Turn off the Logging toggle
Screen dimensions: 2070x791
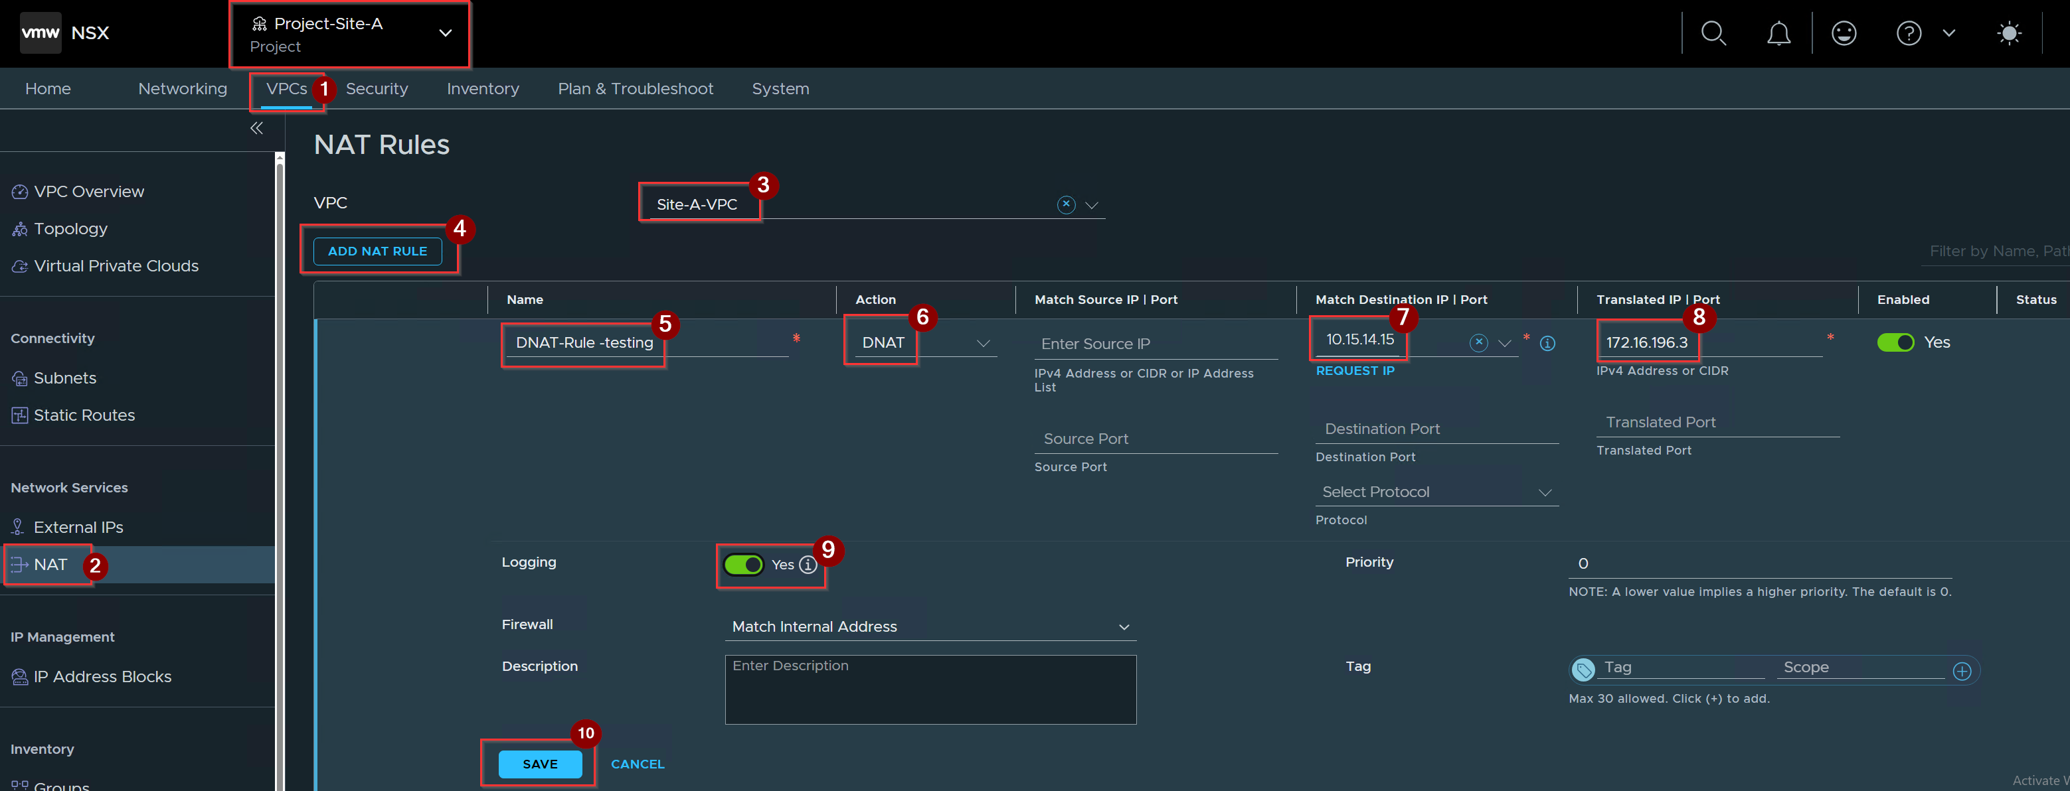[x=742, y=565]
